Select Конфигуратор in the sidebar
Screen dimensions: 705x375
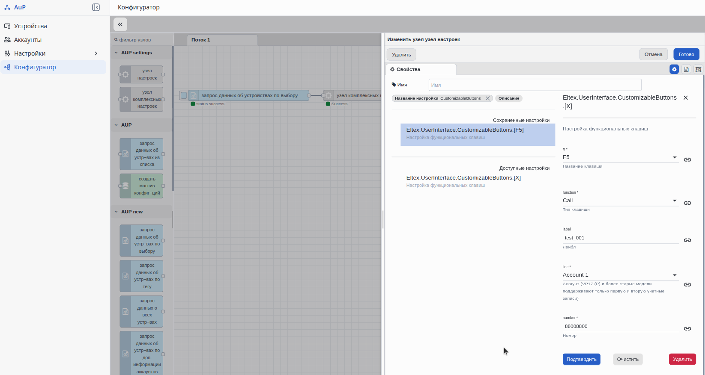click(53, 67)
